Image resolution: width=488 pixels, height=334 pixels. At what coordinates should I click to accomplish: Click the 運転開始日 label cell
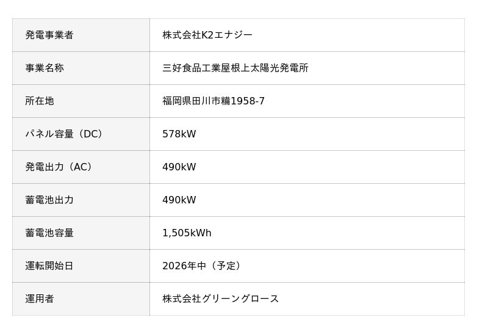pyautogui.click(x=49, y=266)
